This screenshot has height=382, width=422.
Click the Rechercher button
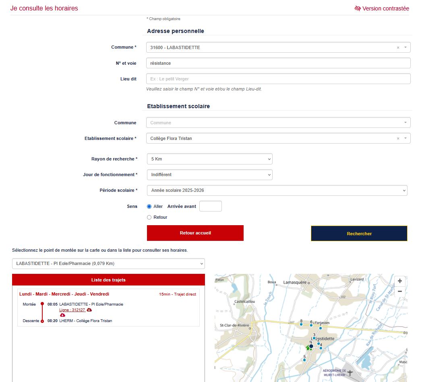tap(359, 234)
